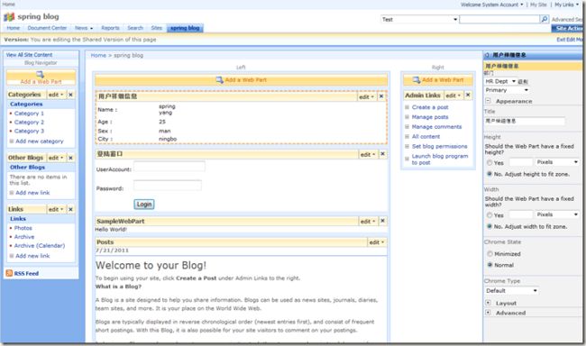
Task: Open the Photos link
Action: click(23, 228)
